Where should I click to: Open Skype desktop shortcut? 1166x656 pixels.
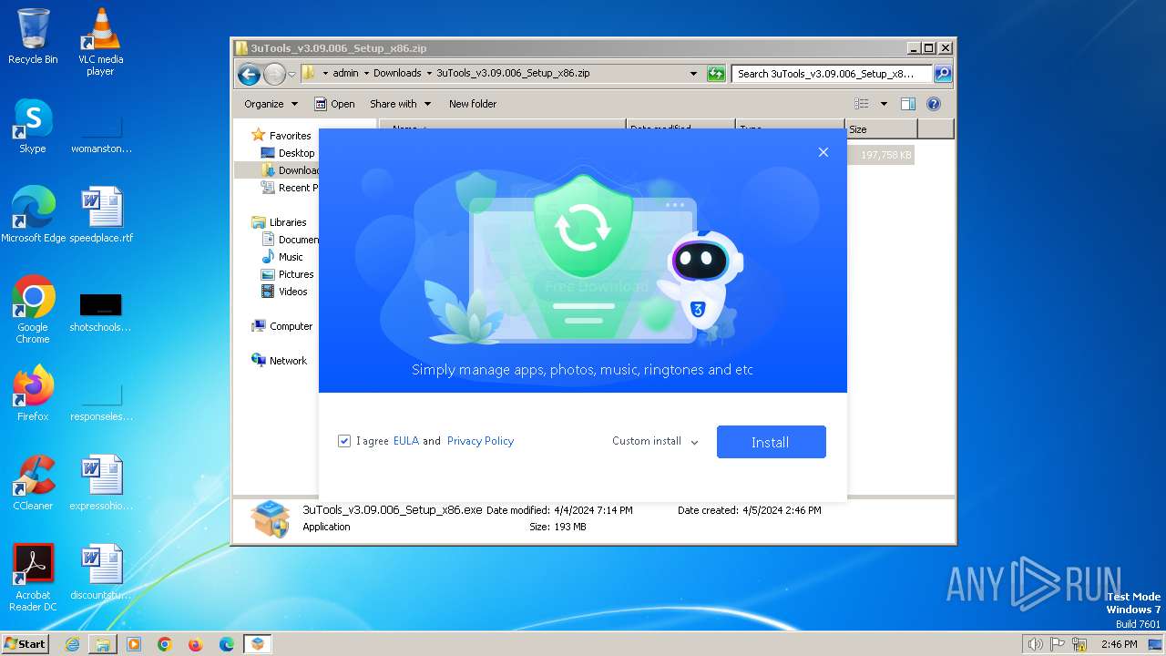click(33, 126)
